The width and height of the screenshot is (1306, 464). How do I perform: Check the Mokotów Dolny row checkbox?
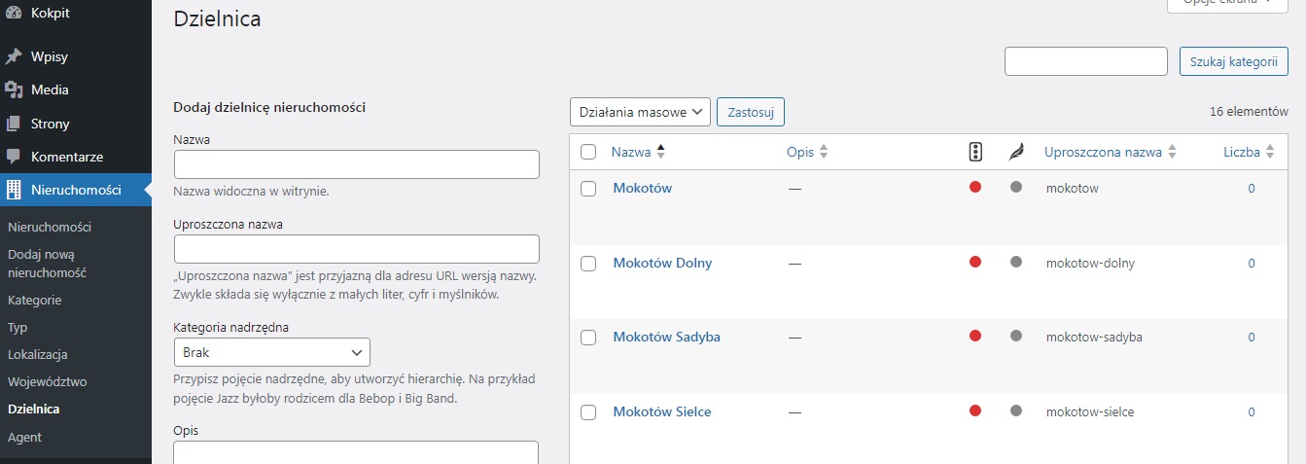pos(588,264)
